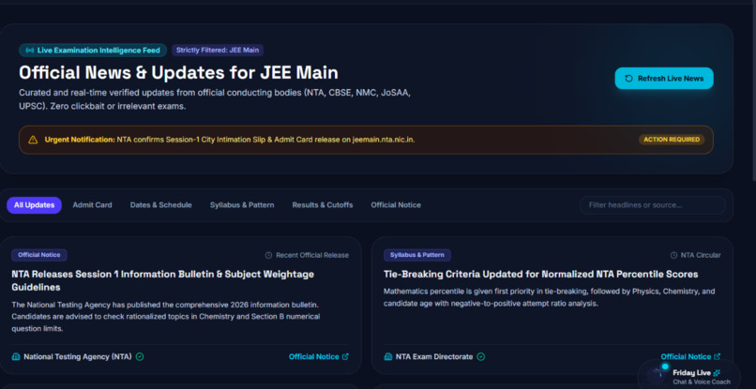This screenshot has height=389, width=756.
Task: Open Tie-Breaking Criteria Updated headline
Action: coord(540,275)
